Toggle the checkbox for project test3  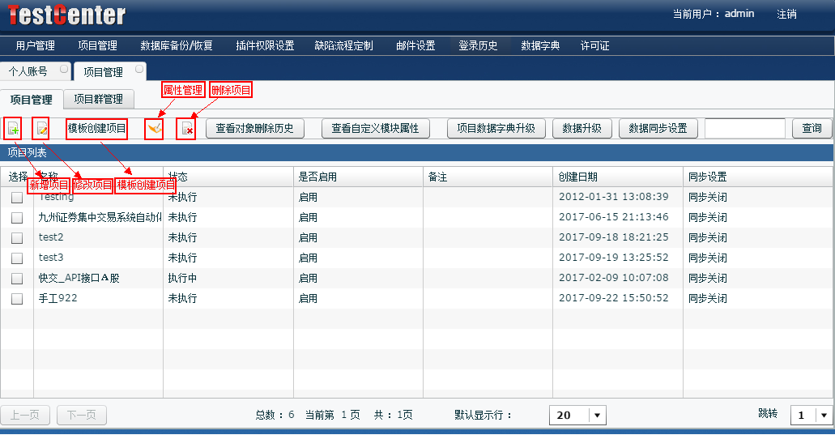[17, 258]
